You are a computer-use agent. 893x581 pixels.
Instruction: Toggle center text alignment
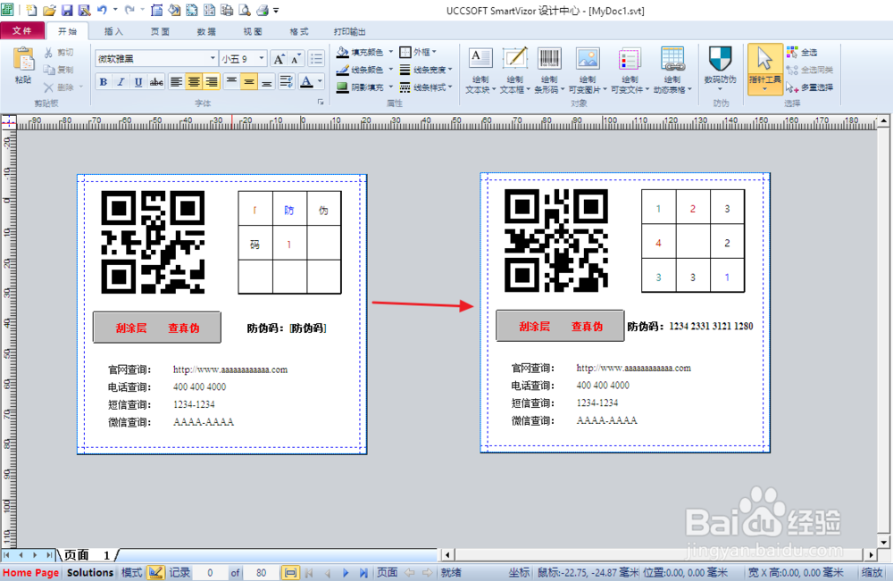point(194,82)
